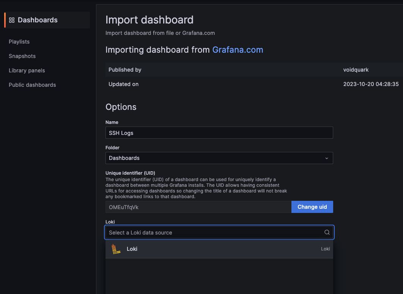Click the Import dashboard heading
Screen dimensions: 403x294
click(150, 20)
